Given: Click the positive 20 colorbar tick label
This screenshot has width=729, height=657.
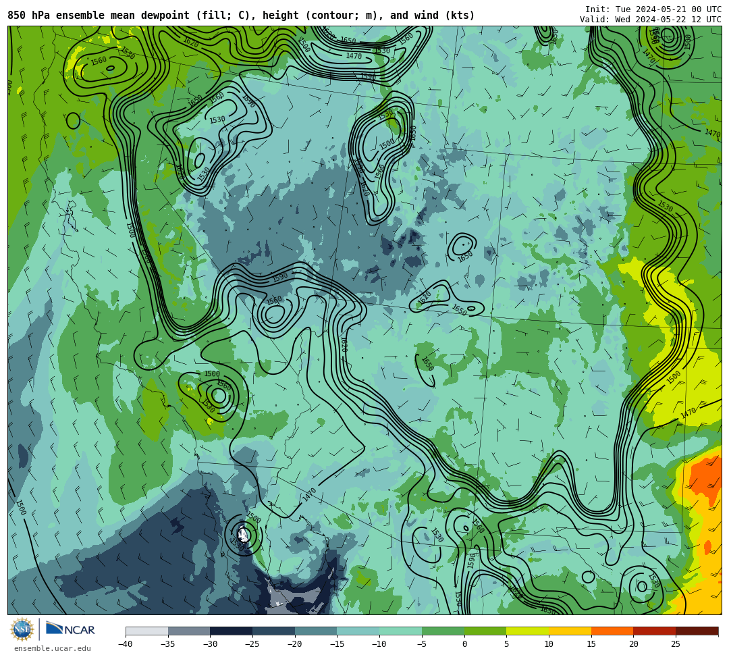Looking at the screenshot, I should click(x=633, y=644).
